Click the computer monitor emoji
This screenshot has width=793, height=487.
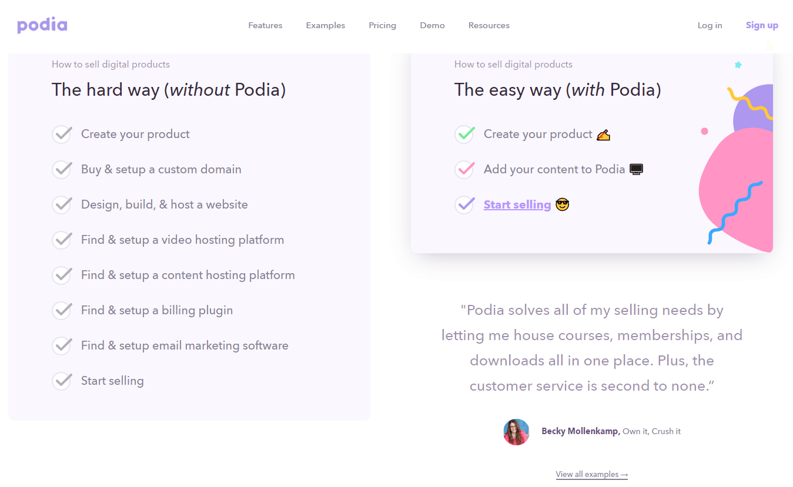coord(636,169)
